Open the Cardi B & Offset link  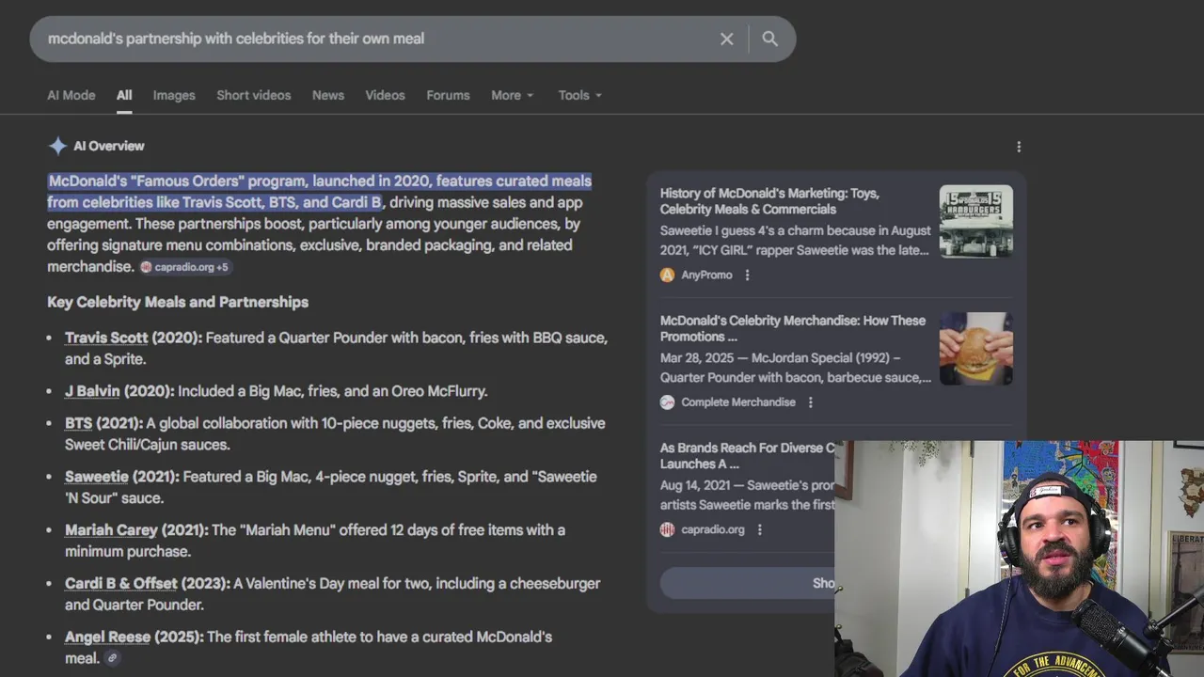tap(120, 584)
